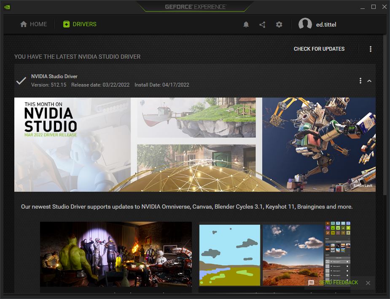Viewport: 390px width, 299px height.
Task: Click the 'Our newest Studio Driver supports' description
Action: [187, 207]
